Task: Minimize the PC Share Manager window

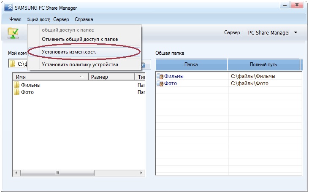Action: (285, 5)
